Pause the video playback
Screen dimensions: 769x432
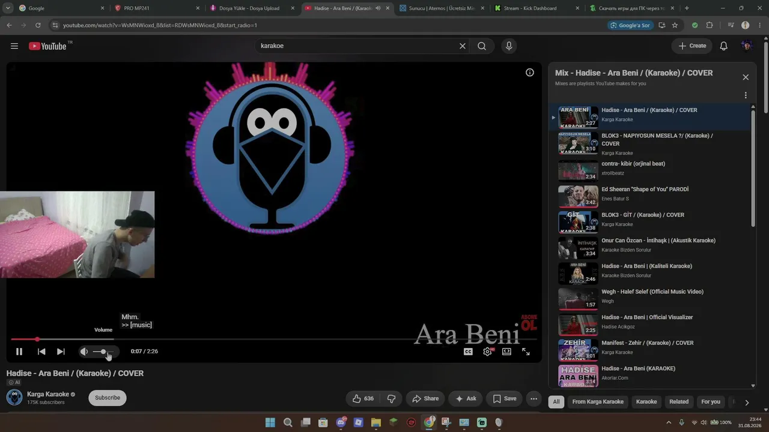coord(19,352)
